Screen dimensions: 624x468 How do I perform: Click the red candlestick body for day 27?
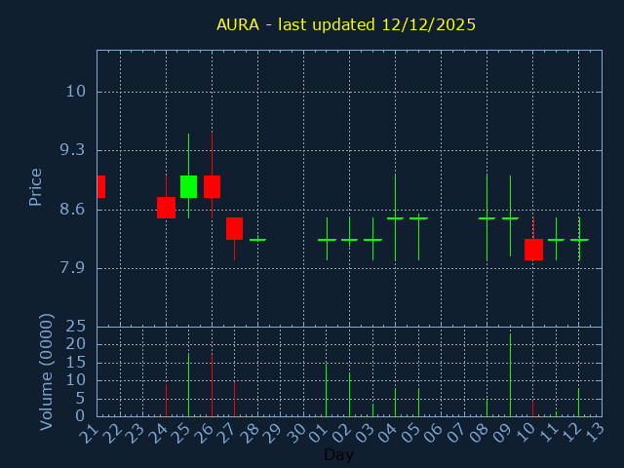pyautogui.click(x=234, y=229)
